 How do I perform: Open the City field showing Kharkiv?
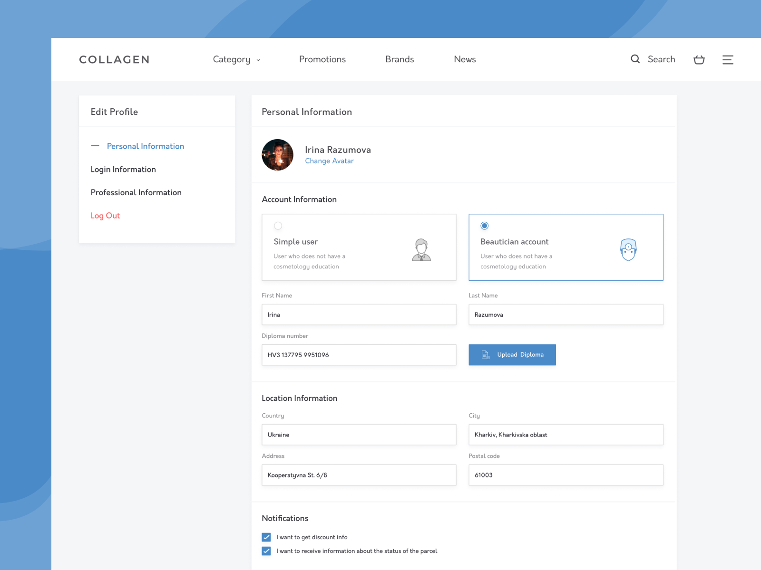point(566,435)
